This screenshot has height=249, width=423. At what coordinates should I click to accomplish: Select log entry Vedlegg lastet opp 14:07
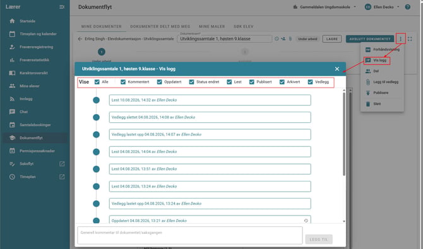pos(210,134)
